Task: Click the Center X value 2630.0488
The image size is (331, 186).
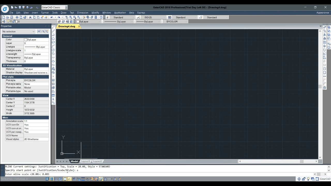Action: coord(36,99)
